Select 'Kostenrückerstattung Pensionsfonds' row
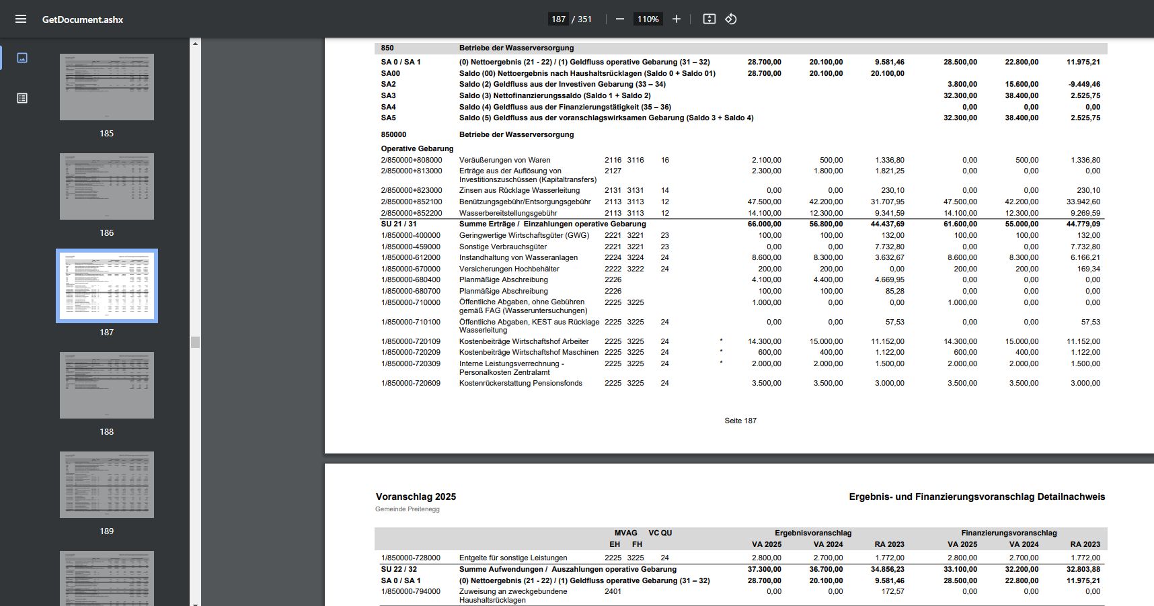The width and height of the screenshot is (1154, 606). coord(521,383)
